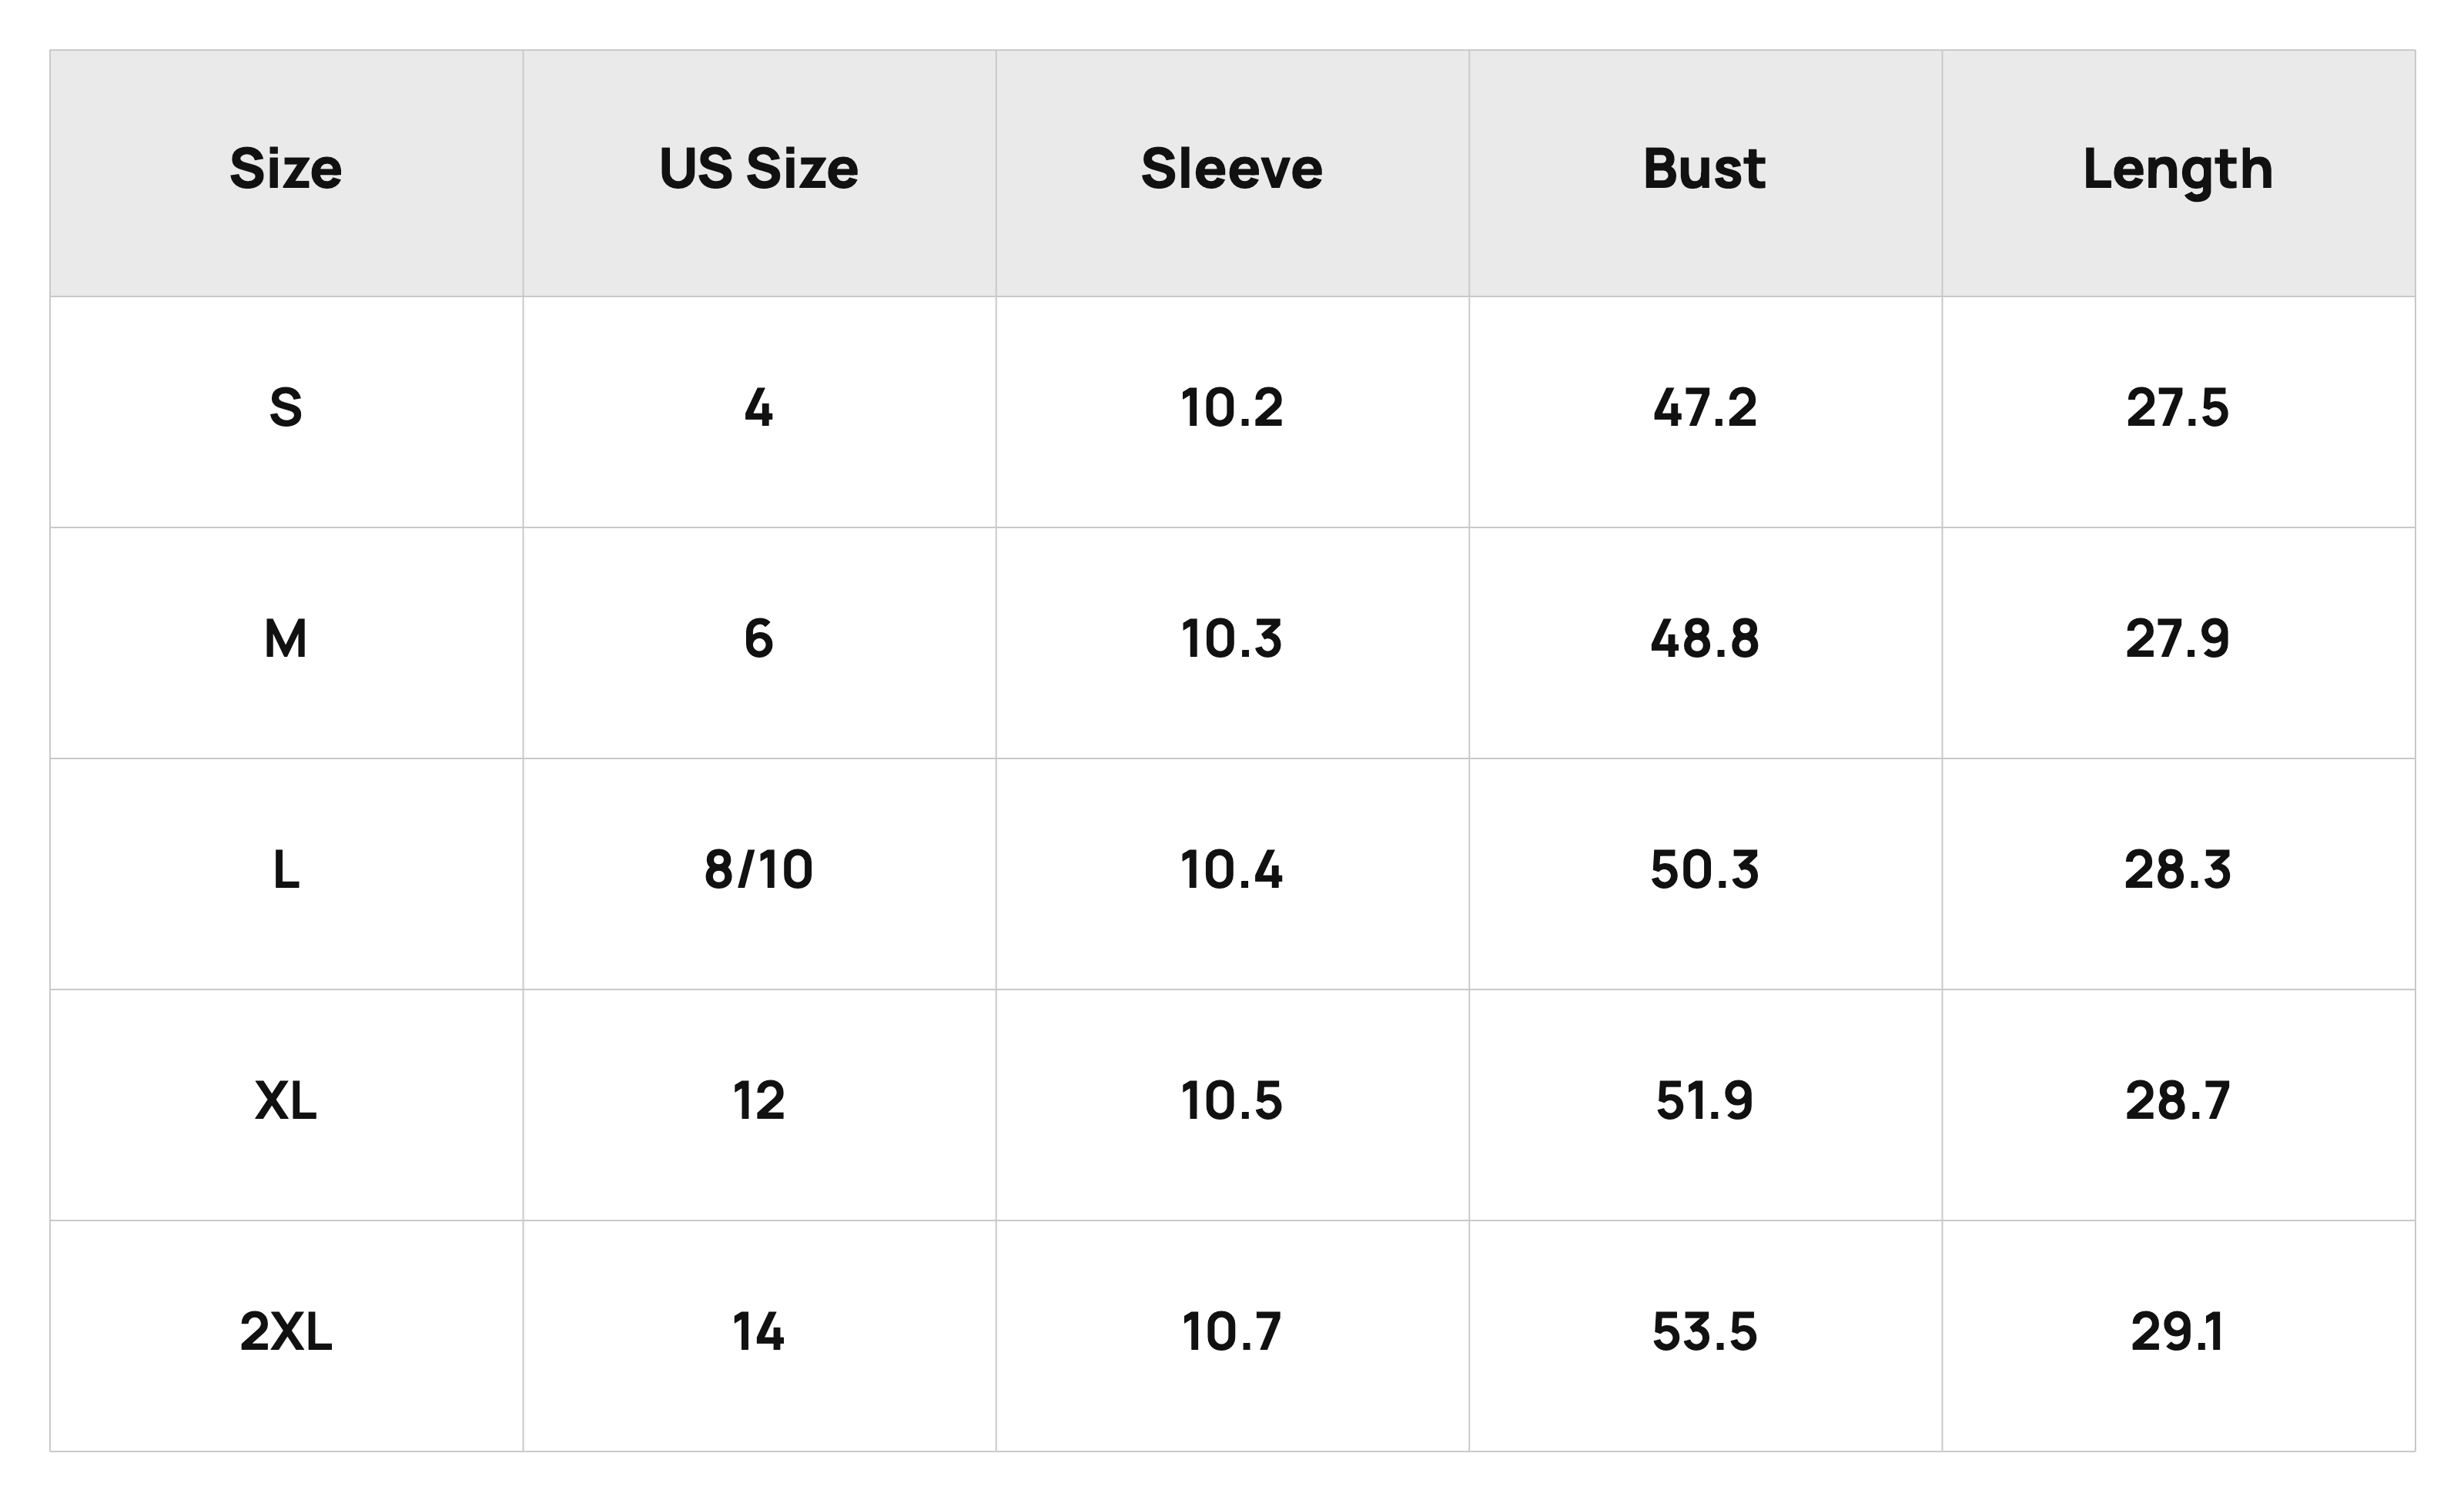Click the Size column header
The image size is (2464, 1500).
coord(286,173)
